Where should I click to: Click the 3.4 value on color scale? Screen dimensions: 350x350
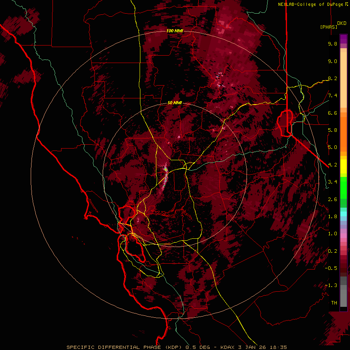[332, 182]
